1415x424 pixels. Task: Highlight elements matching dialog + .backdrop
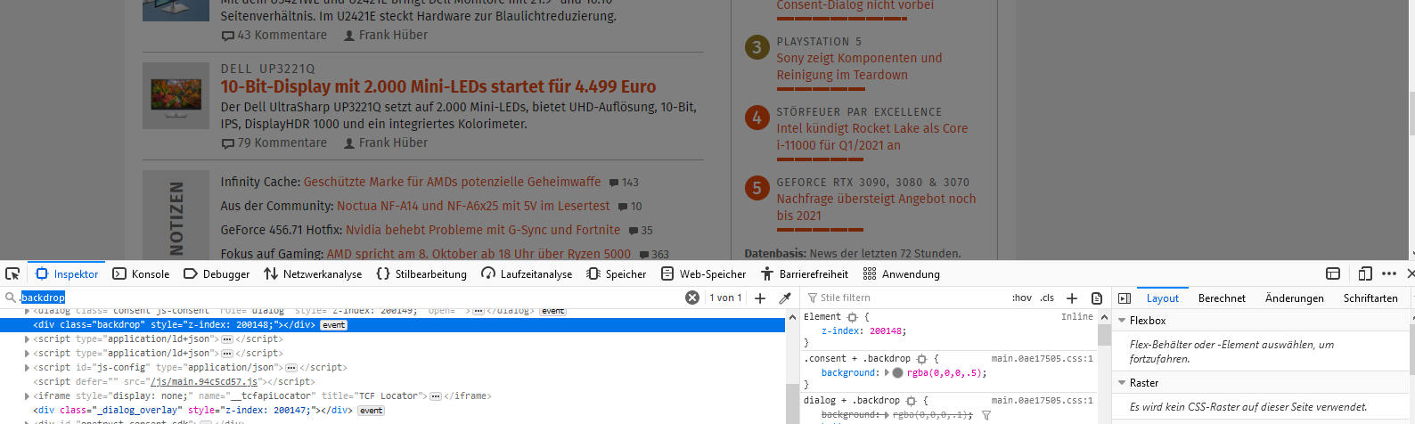click(911, 401)
